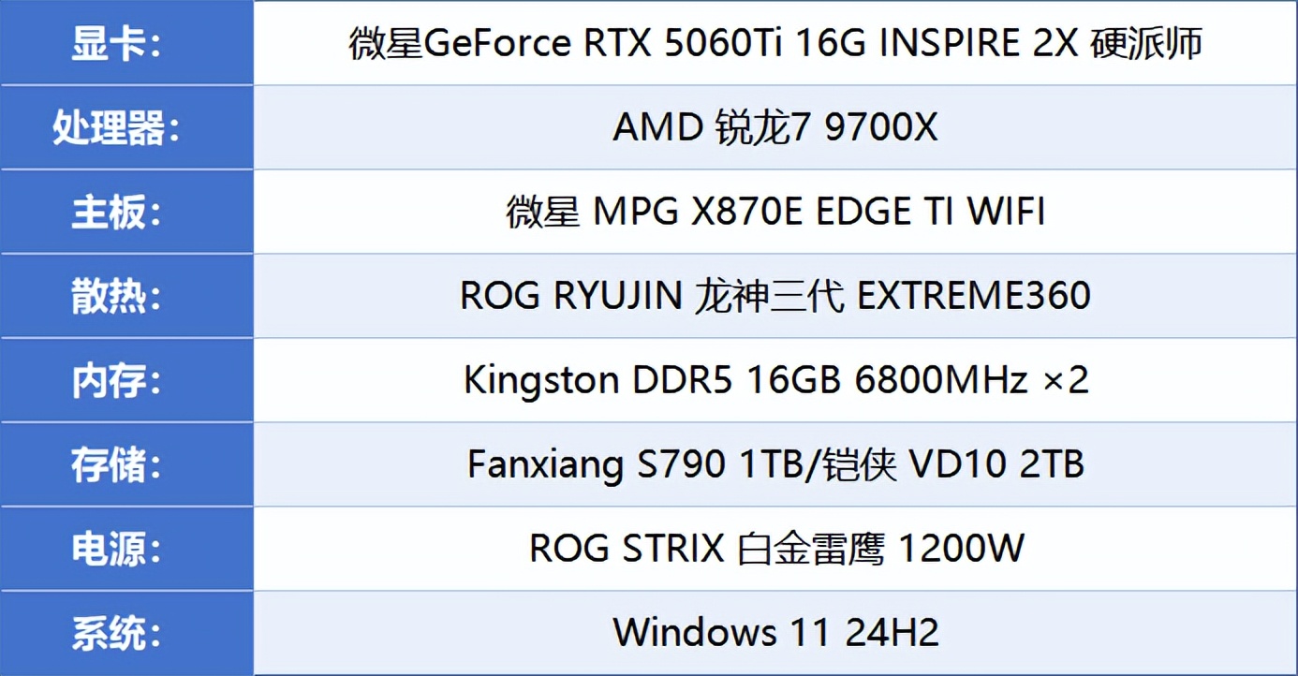This screenshot has width=1298, height=676.
Task: Select the 存储 header cell
Action: tap(126, 464)
